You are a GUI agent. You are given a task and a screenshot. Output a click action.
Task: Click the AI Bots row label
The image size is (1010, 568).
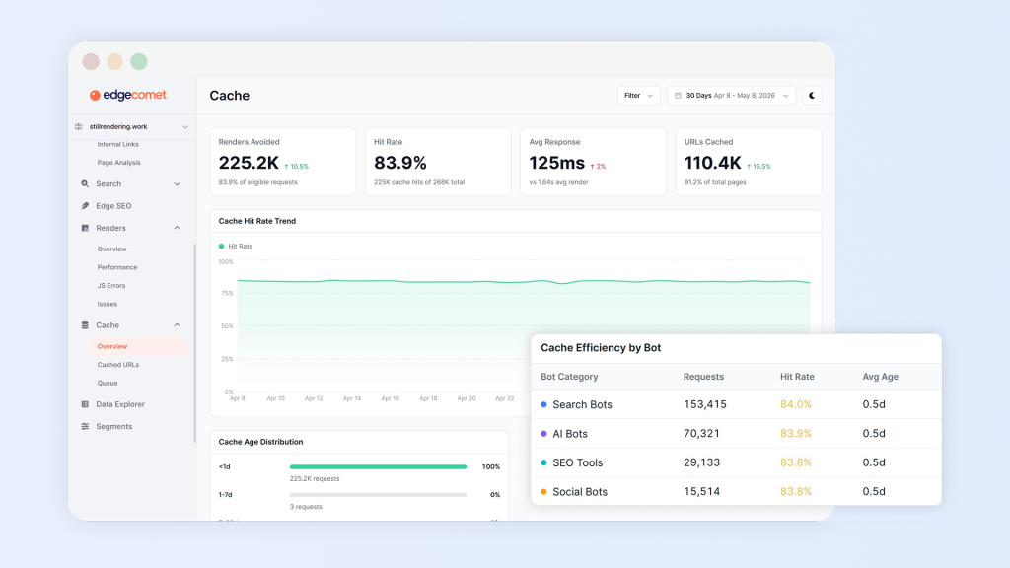coord(570,434)
